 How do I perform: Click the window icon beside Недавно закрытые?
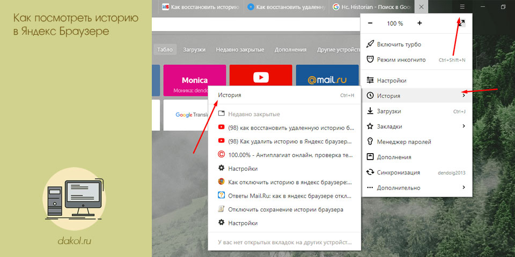222,114
